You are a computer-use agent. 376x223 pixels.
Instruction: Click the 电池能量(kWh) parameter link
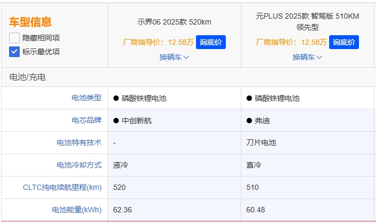click(77, 210)
